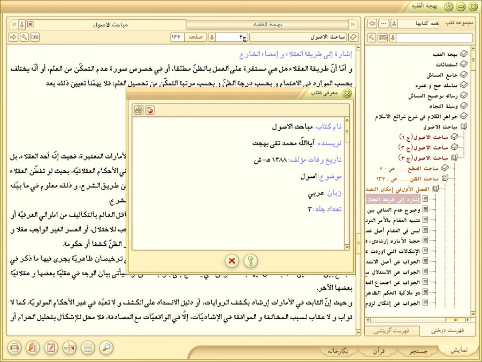Select ليس في المقام أصل tree entry

(x=394, y=230)
